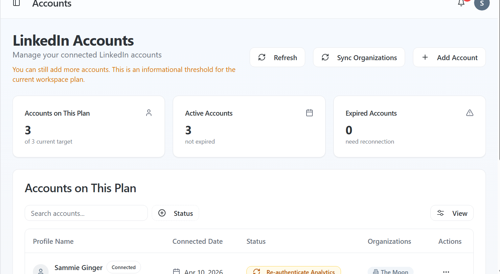Click the Status column header

pyautogui.click(x=256, y=241)
